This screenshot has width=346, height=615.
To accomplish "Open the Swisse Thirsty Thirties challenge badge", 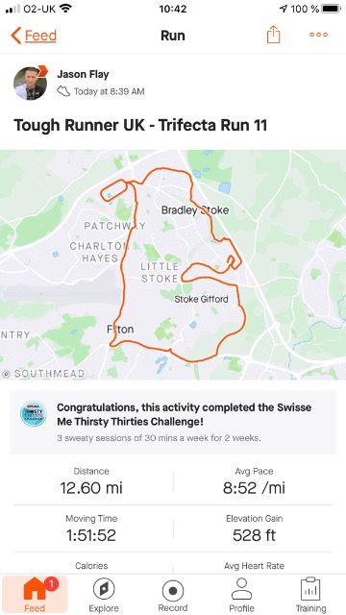I will pos(34,413).
